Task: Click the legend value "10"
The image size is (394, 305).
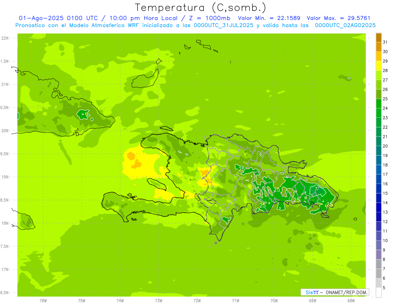Action: (385, 241)
